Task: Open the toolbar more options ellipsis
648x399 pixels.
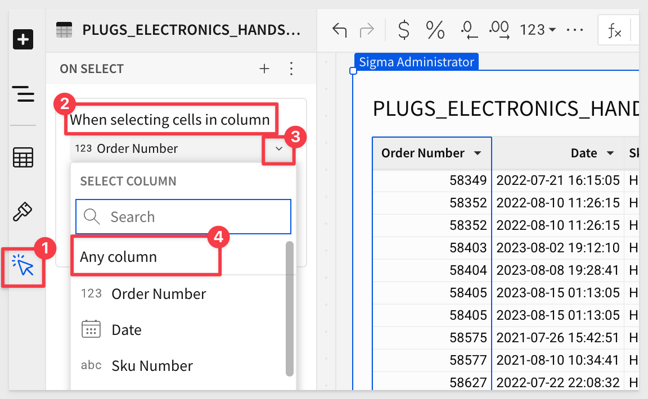Action: coord(574,30)
